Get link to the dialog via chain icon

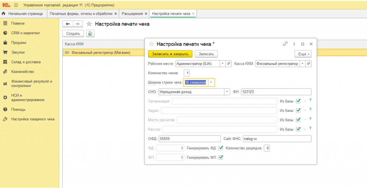click(x=285, y=44)
